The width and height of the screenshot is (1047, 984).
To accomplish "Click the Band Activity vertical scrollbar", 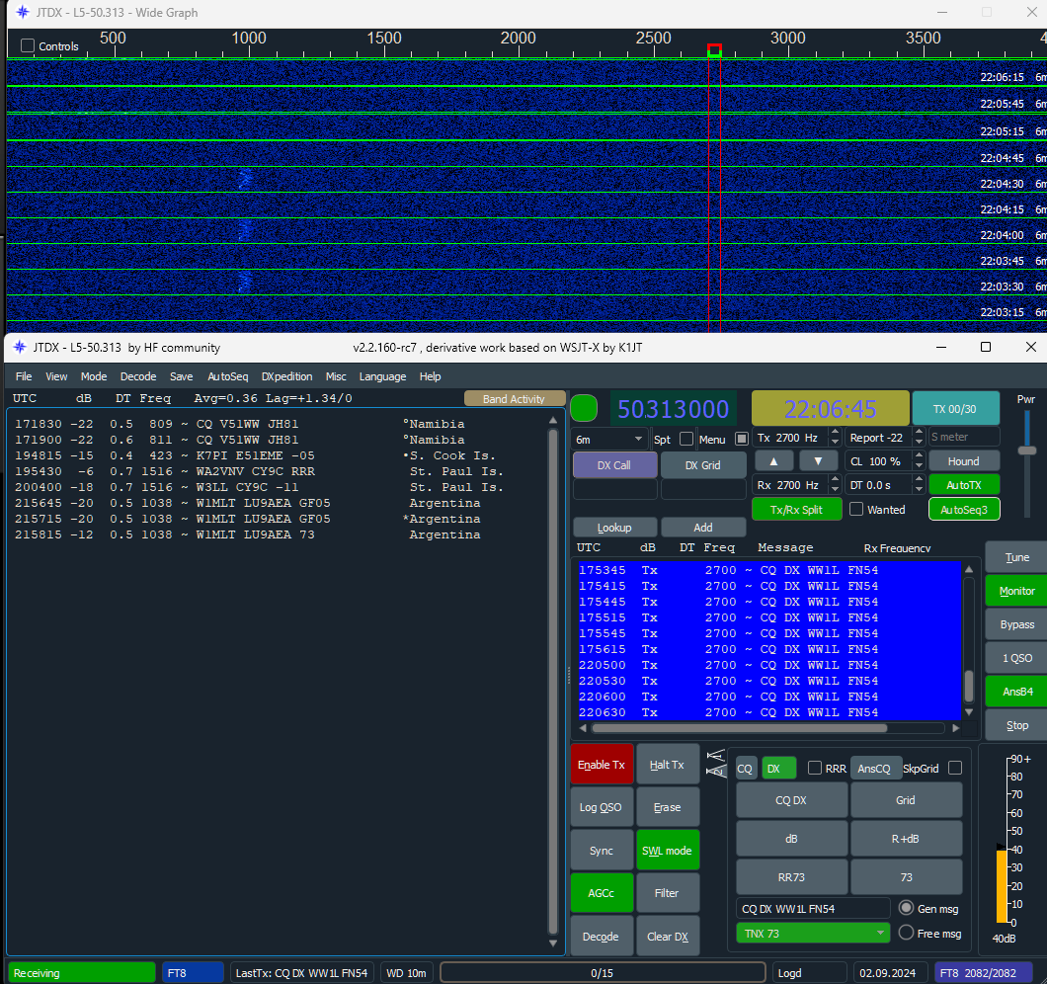I will (553, 682).
